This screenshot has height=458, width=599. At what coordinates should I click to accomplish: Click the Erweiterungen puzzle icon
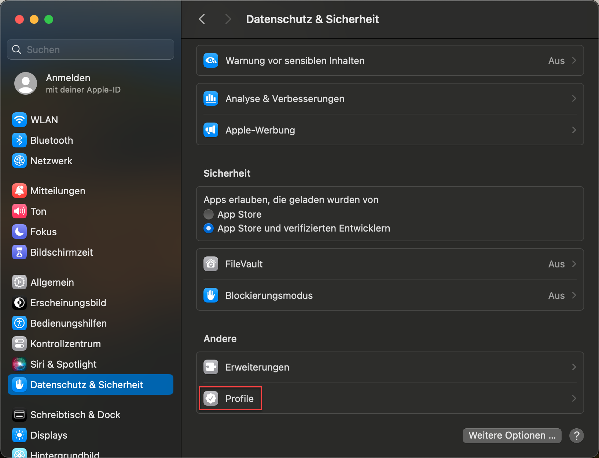(211, 367)
